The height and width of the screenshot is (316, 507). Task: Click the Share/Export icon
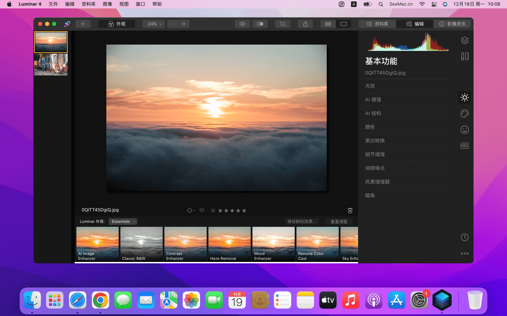(305, 24)
